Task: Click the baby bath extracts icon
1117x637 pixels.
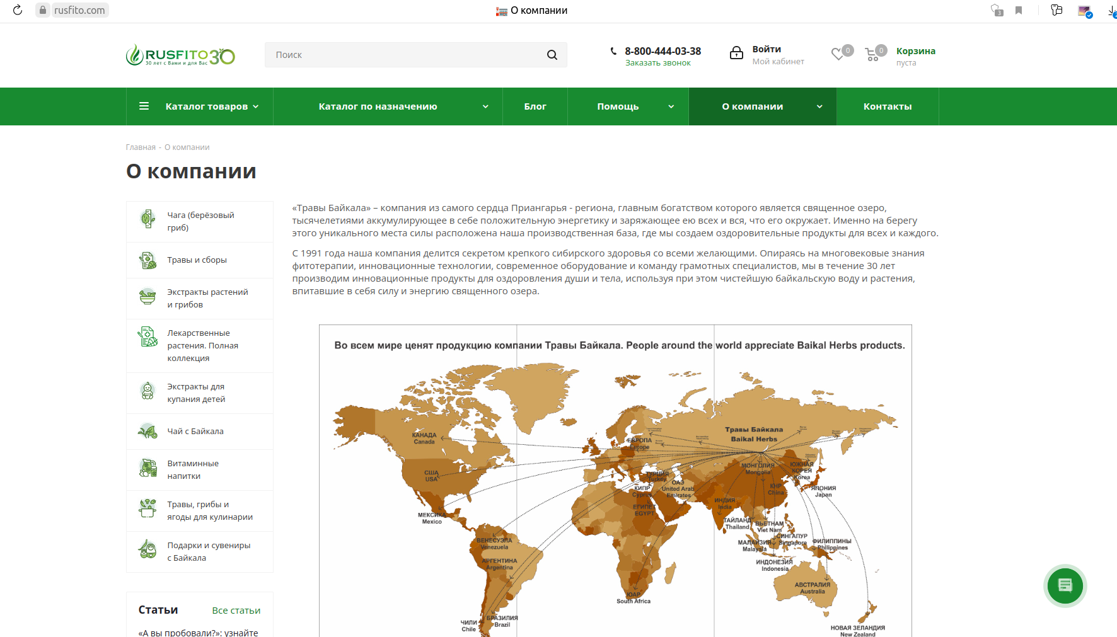Action: [148, 391]
